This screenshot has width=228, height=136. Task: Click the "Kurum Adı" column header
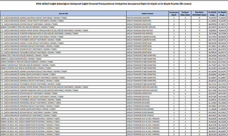click(x=63, y=13)
